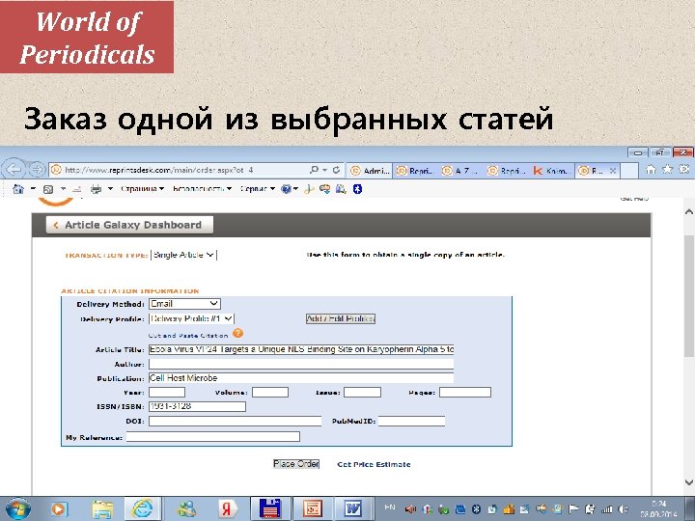Open the Сервис menu dropdown

point(258,189)
